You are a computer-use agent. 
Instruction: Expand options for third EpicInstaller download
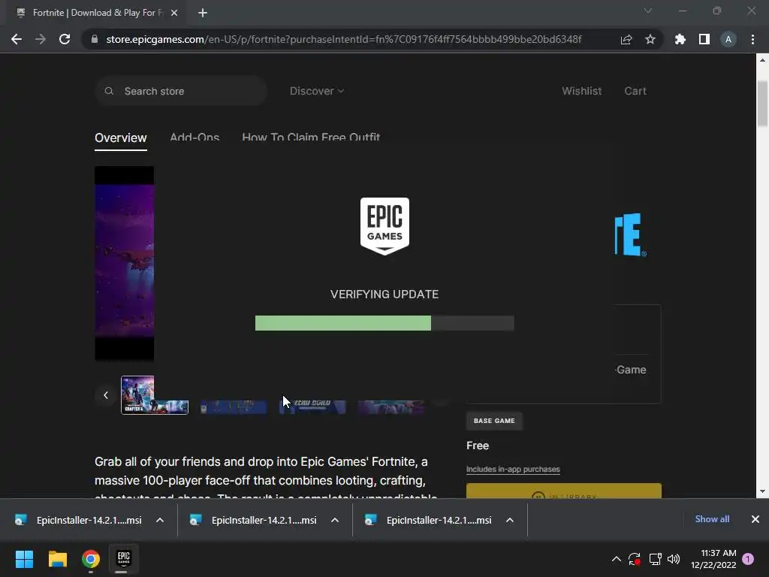pos(510,520)
